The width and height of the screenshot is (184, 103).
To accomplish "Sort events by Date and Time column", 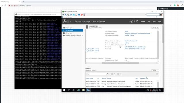I will pos(144,78).
